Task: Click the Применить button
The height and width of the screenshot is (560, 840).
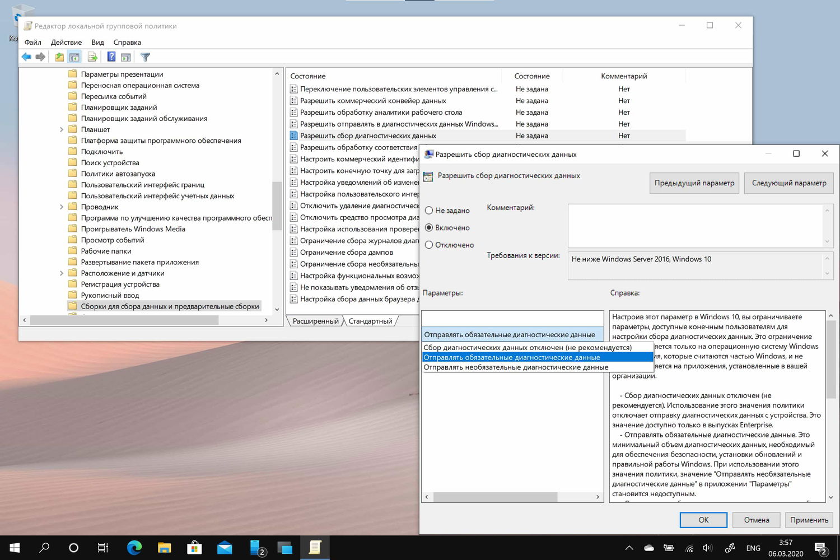Action: point(809,520)
